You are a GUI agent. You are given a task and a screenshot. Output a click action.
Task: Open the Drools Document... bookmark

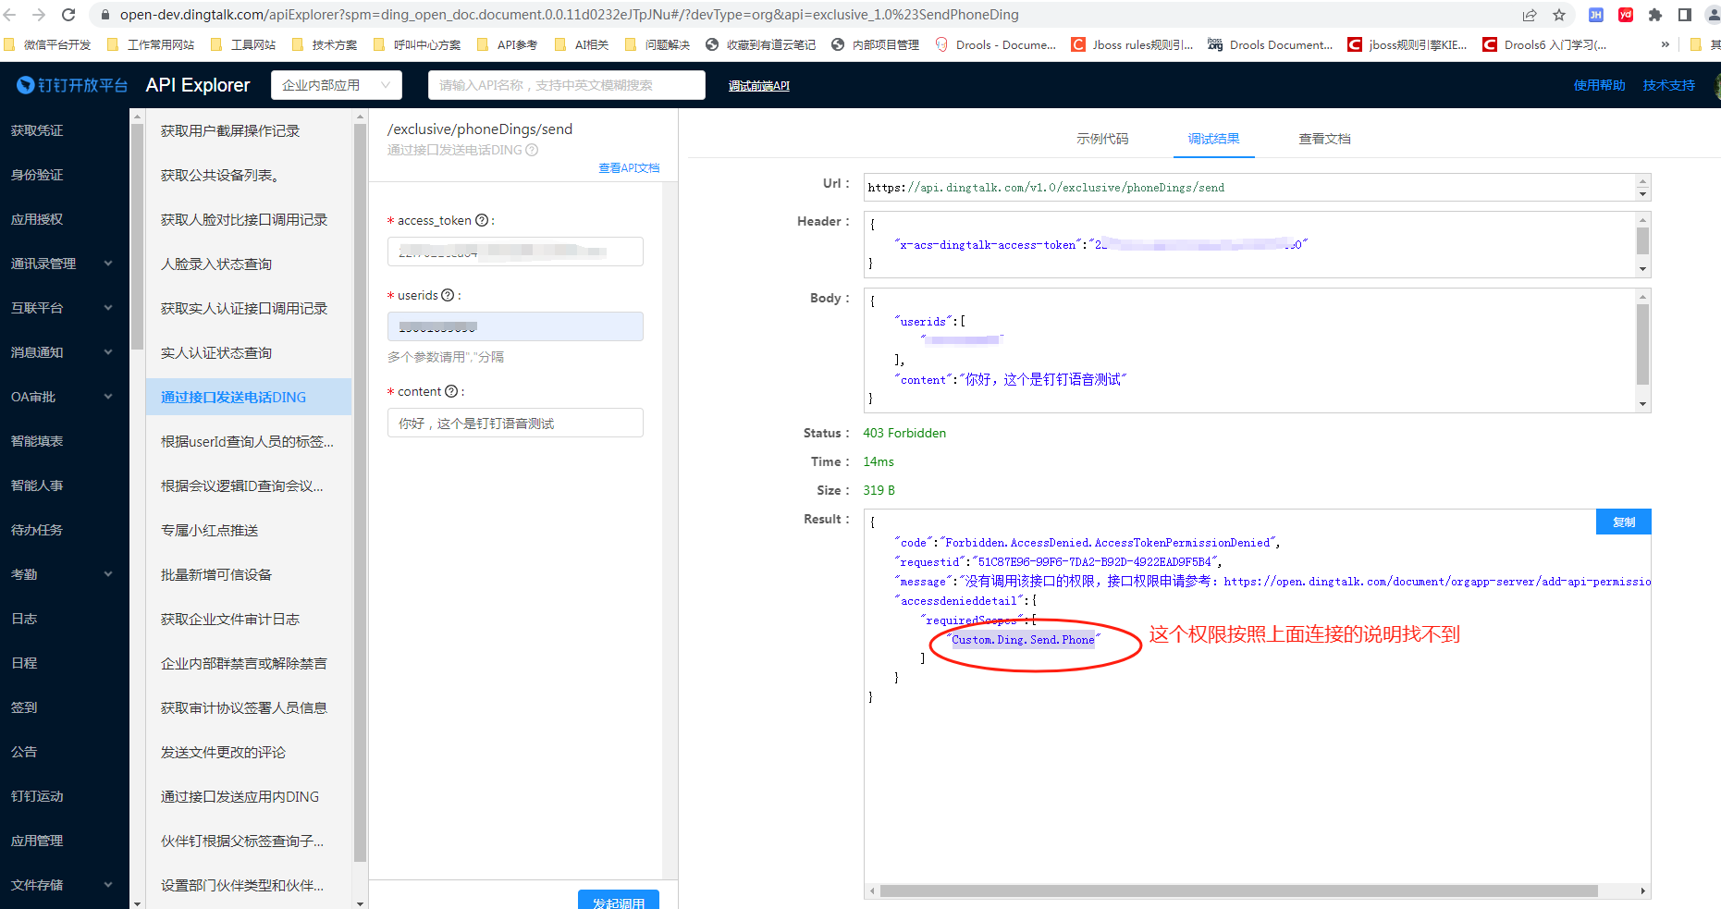coord(1270,44)
